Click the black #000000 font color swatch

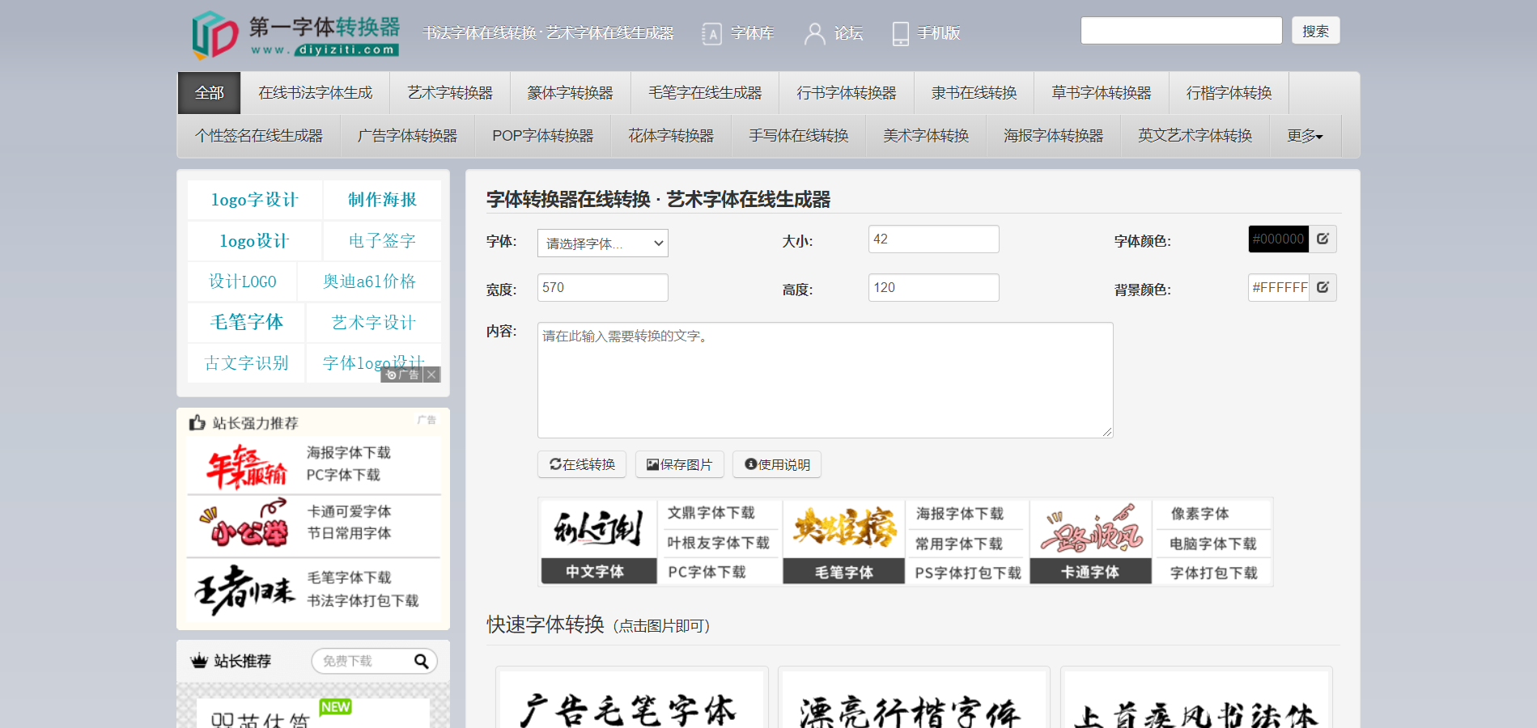tap(1278, 239)
